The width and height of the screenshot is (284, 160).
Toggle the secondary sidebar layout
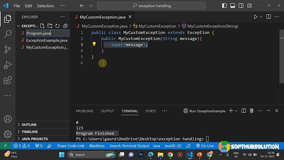241,6
